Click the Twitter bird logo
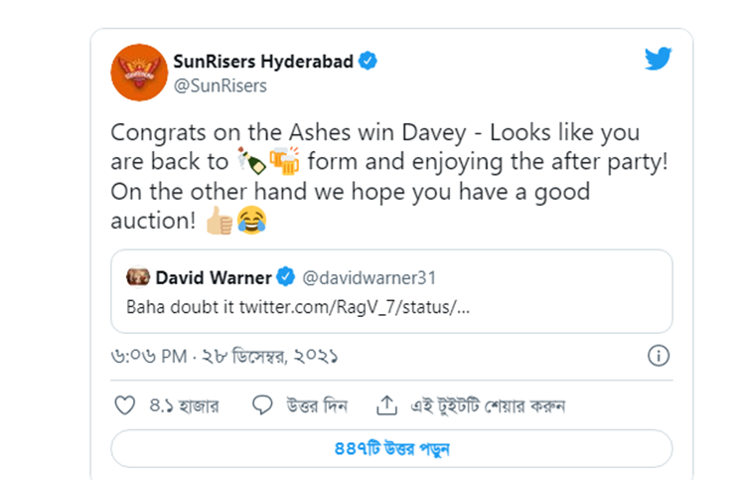The height and width of the screenshot is (480, 745). tap(658, 59)
